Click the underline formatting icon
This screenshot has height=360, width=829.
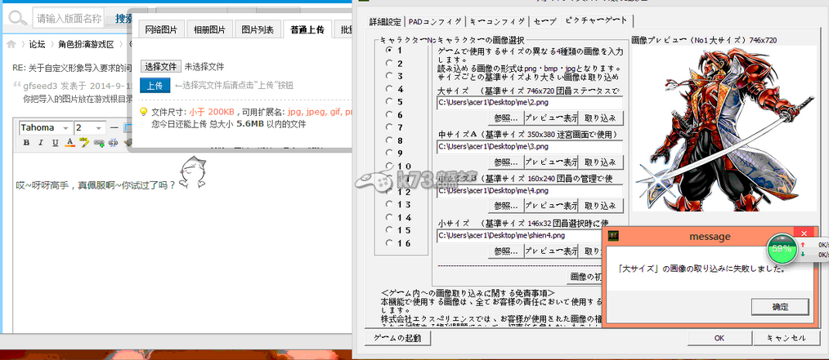pyautogui.click(x=54, y=142)
